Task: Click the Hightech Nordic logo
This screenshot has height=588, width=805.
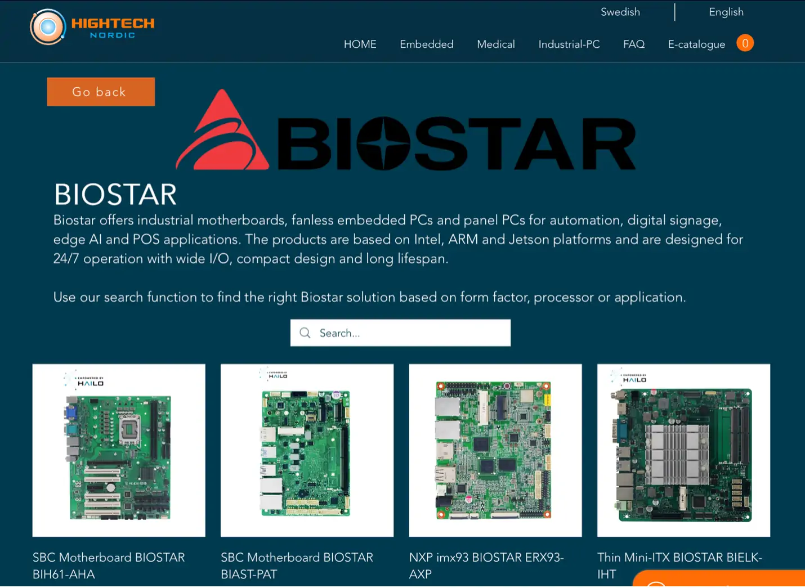Action: pos(92,27)
